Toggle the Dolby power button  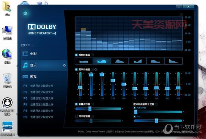(x=25, y=13)
